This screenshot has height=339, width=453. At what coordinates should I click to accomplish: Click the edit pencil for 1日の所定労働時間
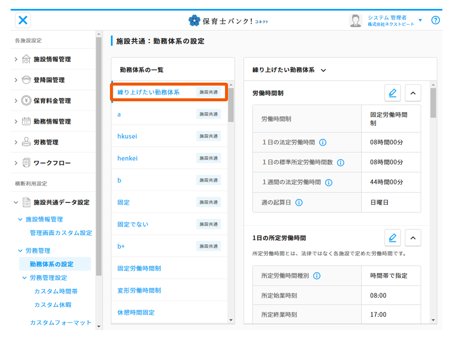(392, 238)
